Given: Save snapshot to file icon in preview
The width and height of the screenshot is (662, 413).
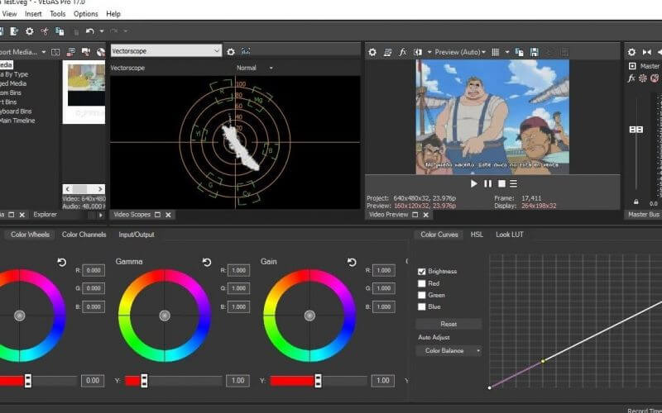Looking at the screenshot, I should click(534, 52).
